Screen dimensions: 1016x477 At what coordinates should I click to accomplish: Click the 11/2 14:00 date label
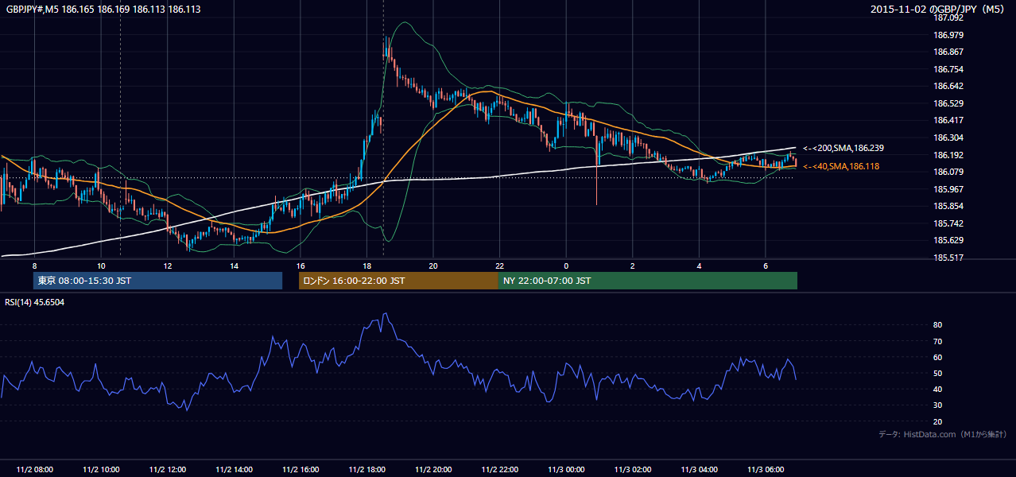coord(234,470)
